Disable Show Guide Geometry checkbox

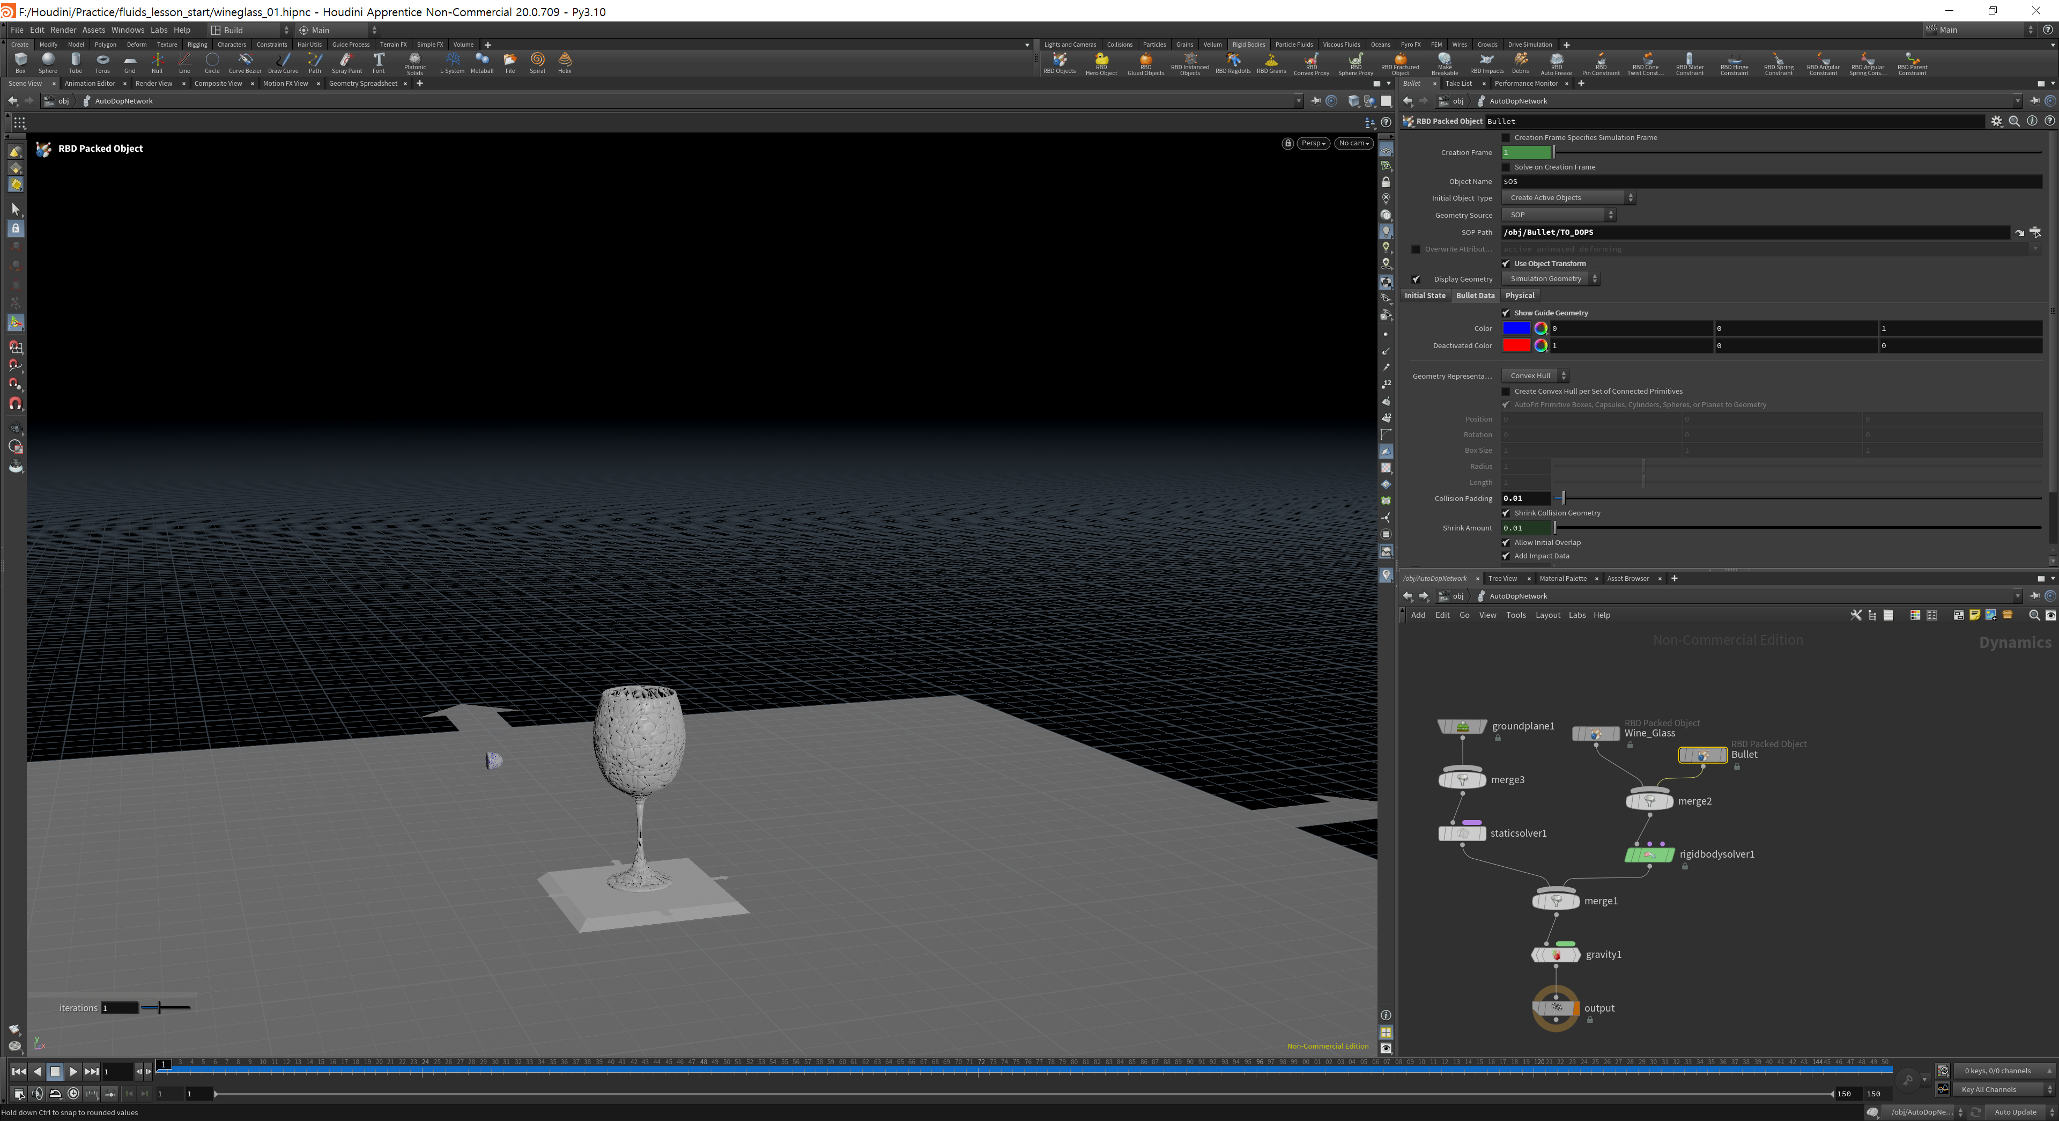click(1506, 313)
